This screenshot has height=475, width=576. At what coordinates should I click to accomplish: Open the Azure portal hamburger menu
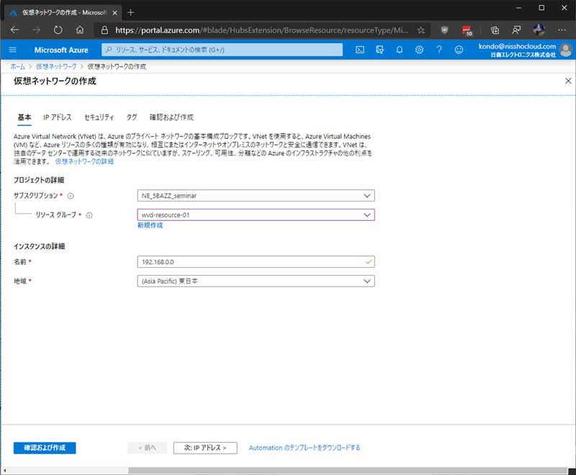(13, 50)
